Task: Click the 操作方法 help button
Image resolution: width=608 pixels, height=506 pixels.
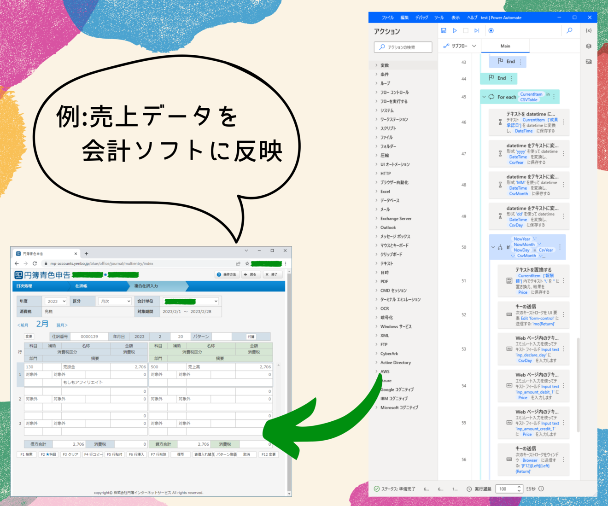Action: pyautogui.click(x=227, y=274)
